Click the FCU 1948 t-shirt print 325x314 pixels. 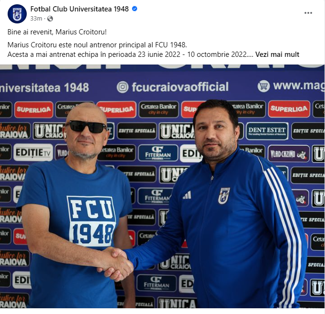tap(91, 222)
